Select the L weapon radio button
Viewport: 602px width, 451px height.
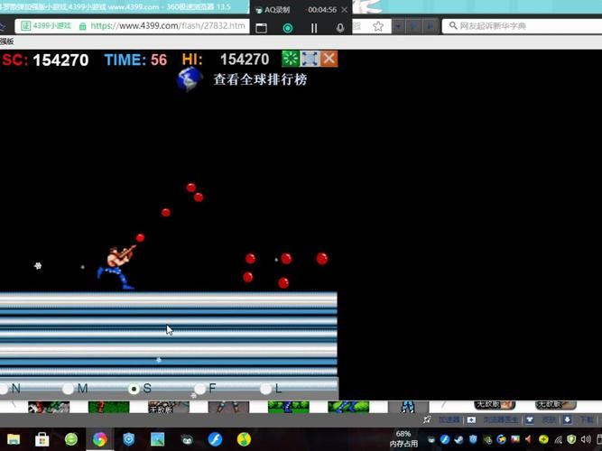[265, 389]
